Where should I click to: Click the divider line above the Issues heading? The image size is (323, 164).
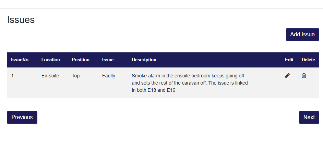pyautogui.click(x=161, y=8)
